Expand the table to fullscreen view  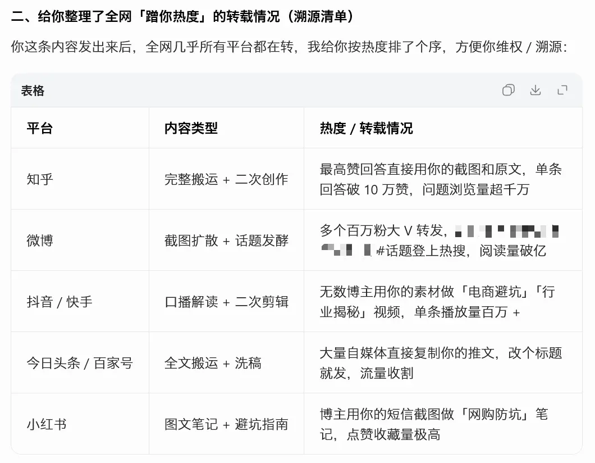(x=562, y=90)
